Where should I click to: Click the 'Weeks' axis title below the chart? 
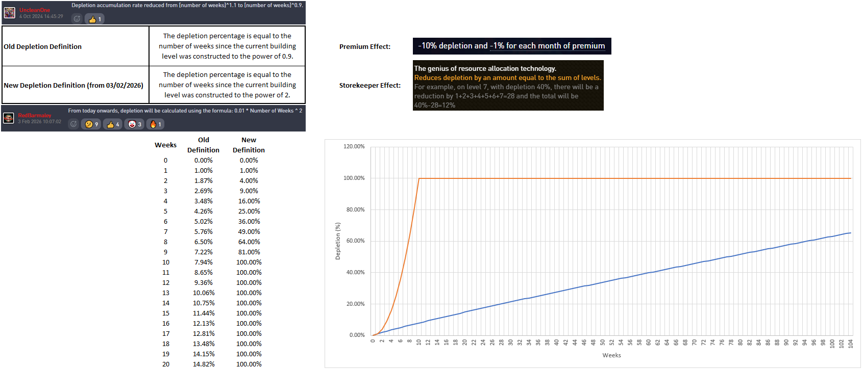coord(611,355)
